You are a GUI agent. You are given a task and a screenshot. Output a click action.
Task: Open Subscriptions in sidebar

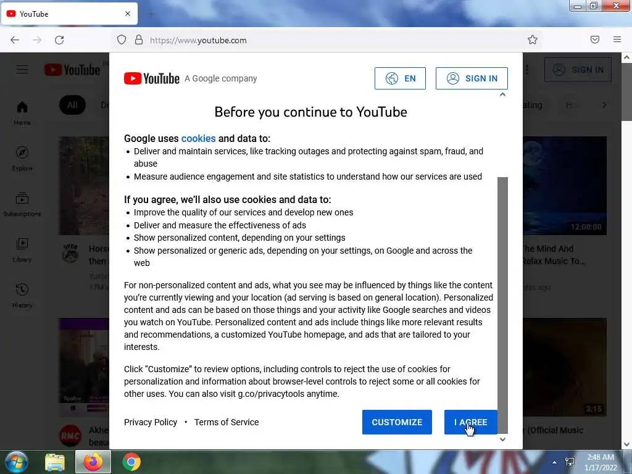[x=22, y=204]
